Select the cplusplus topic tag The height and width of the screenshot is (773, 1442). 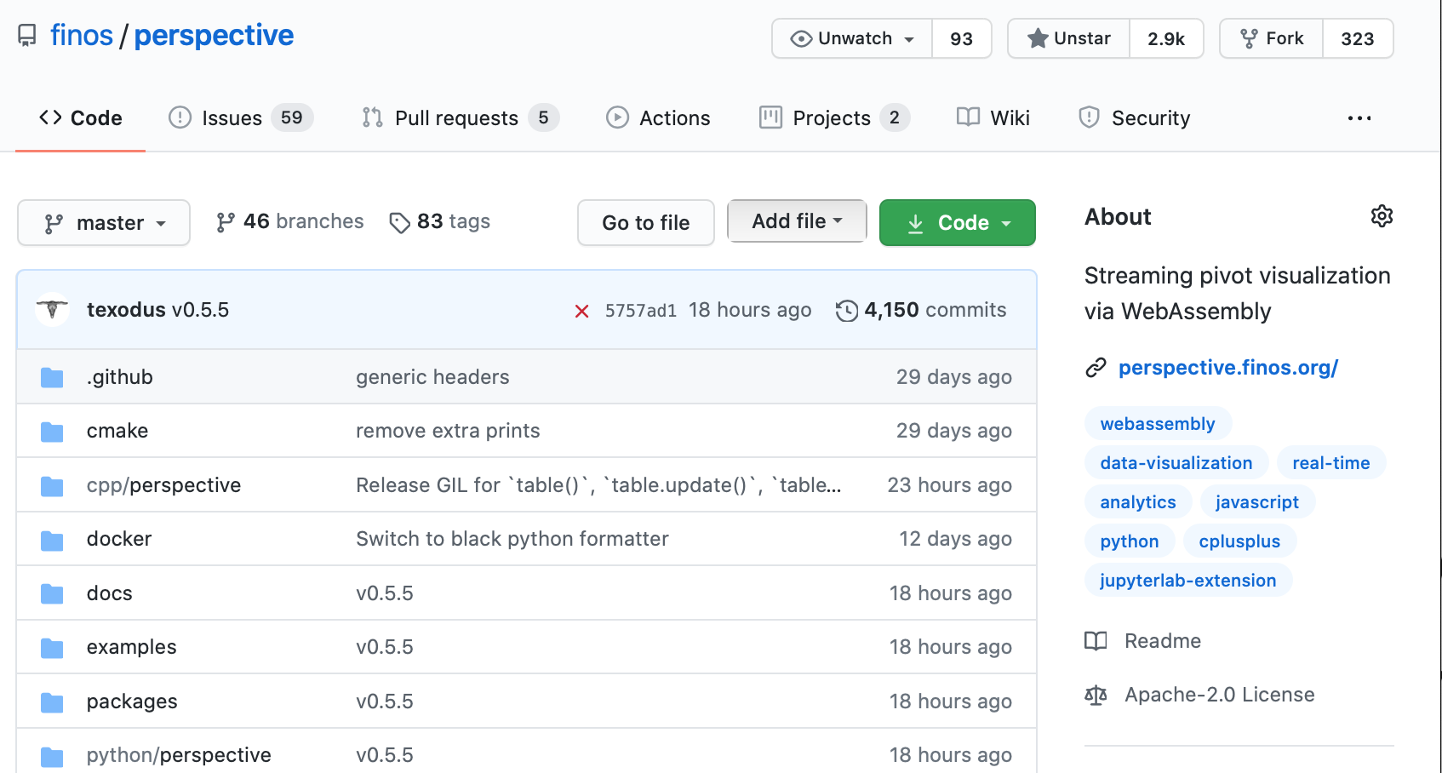pos(1239,541)
